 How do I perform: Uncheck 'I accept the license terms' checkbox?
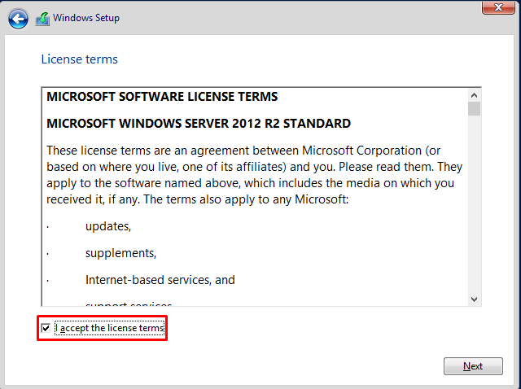coord(46,328)
